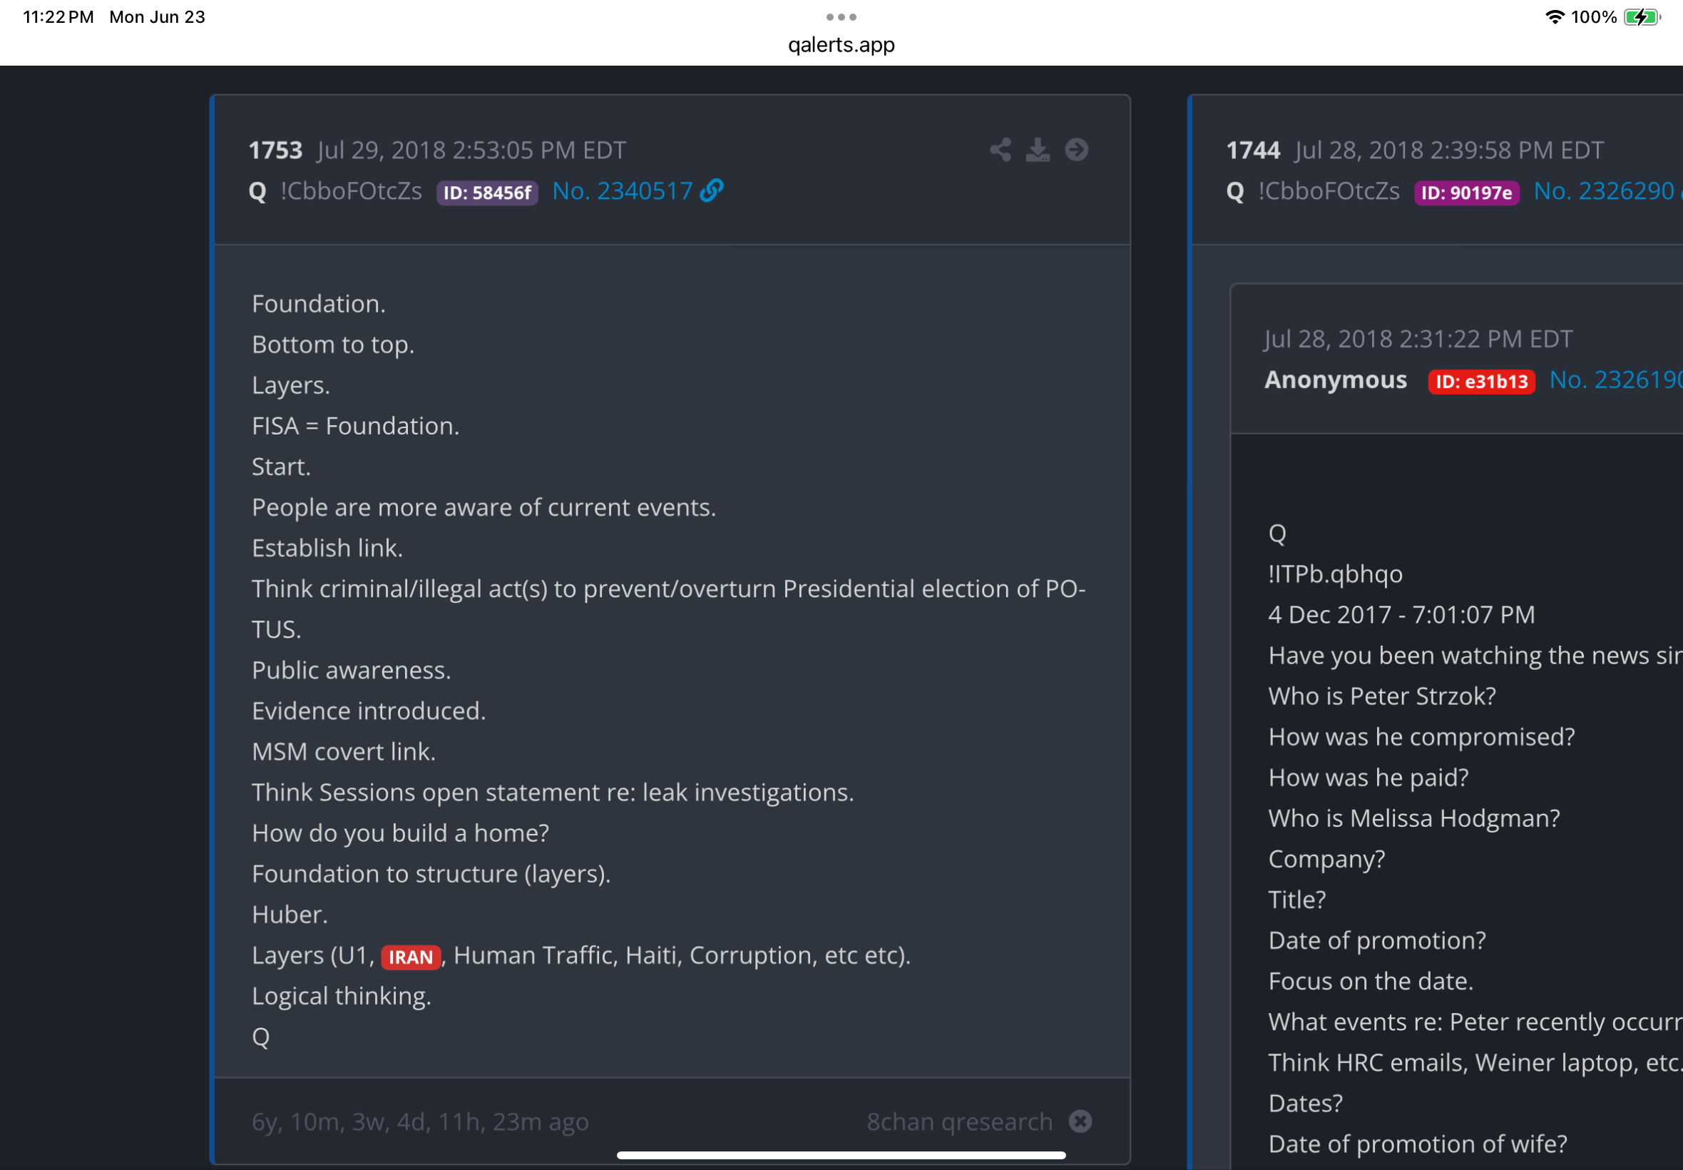Image resolution: width=1683 pixels, height=1170 pixels.
Task: Click post number 1753
Action: click(x=275, y=151)
